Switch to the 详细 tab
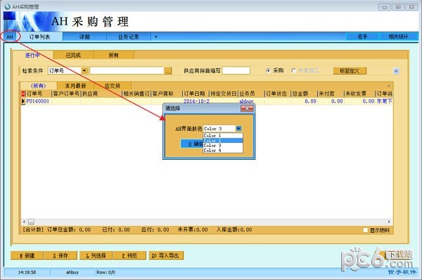Screen dimensions: 422x280 click(84, 37)
